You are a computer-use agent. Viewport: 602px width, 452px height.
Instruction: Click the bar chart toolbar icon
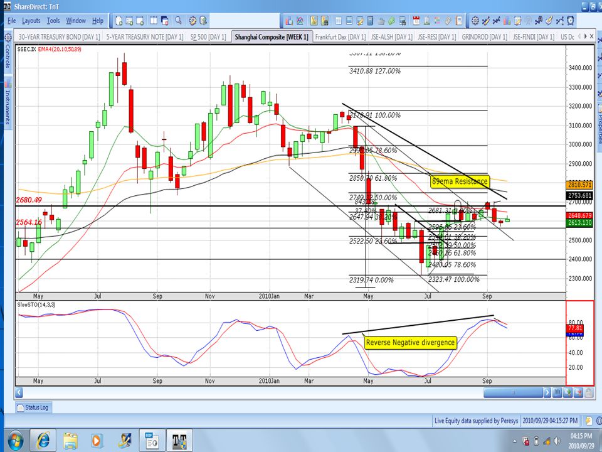(x=289, y=21)
